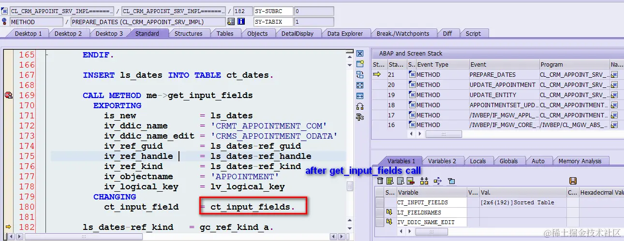The width and height of the screenshot is (624, 241).
Task: Open the Data Explorer tab
Action: coord(345,33)
